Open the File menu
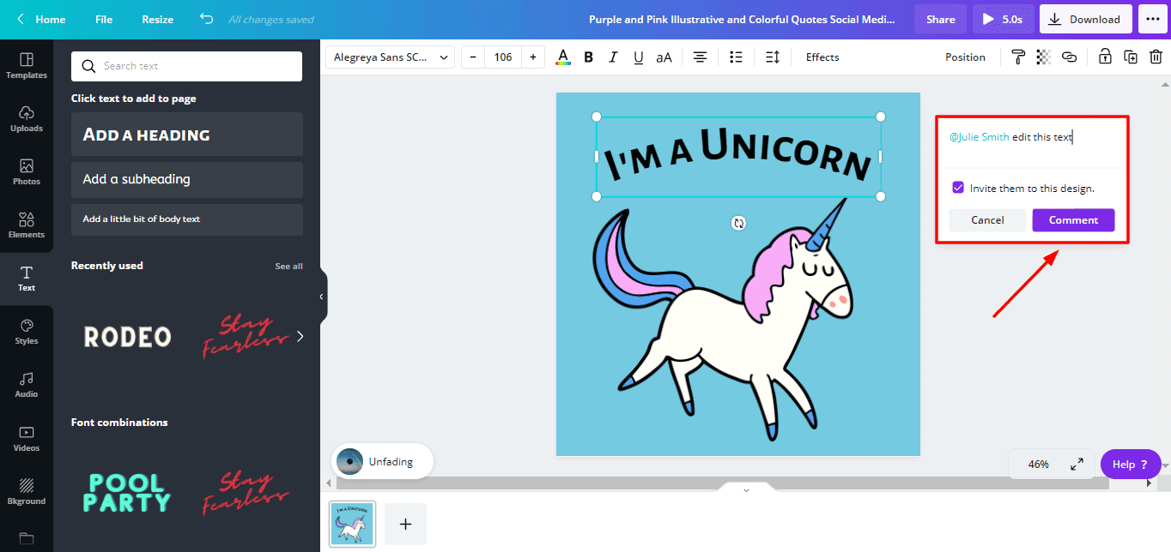This screenshot has width=1171, height=552. click(104, 19)
